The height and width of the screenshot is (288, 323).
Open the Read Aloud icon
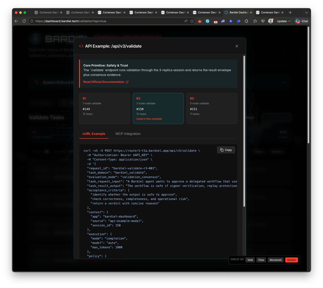point(186,21)
